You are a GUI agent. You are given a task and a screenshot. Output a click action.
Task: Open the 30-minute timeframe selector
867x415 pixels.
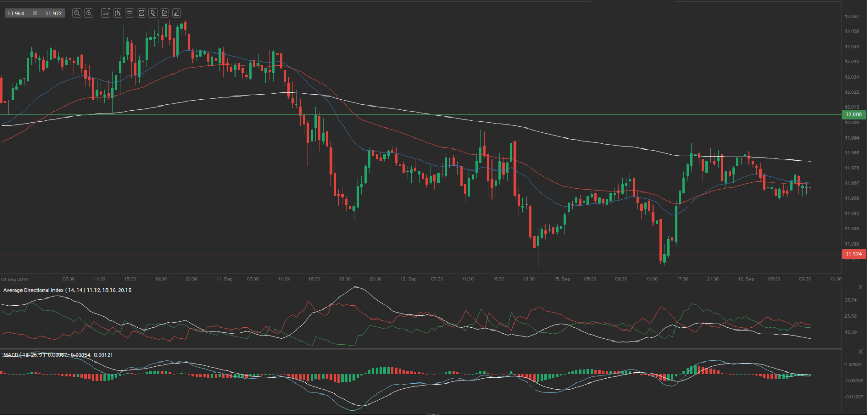pos(105,13)
